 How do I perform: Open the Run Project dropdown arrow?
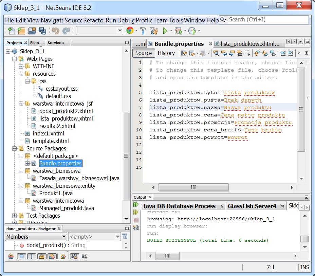(171, 31)
